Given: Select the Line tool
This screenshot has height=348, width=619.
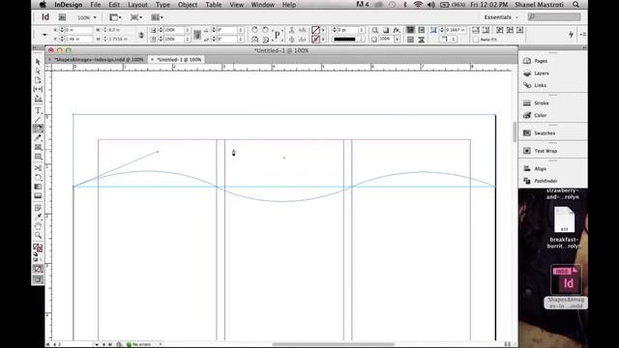Looking at the screenshot, I should (x=38, y=120).
